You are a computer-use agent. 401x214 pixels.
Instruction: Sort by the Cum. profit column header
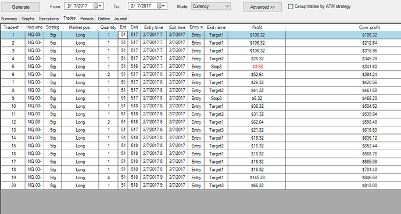(x=369, y=27)
